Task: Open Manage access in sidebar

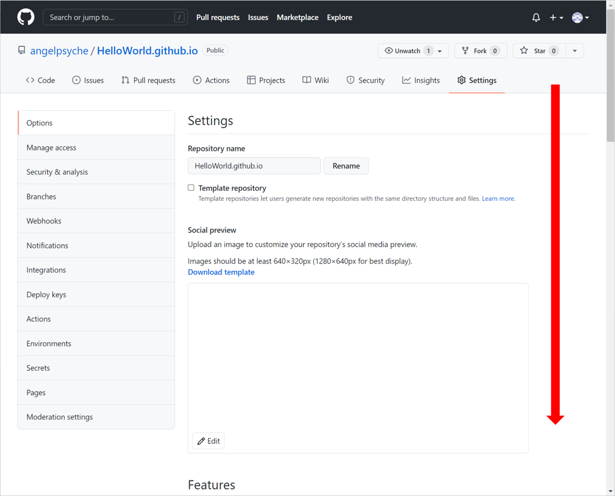Action: tap(96, 148)
